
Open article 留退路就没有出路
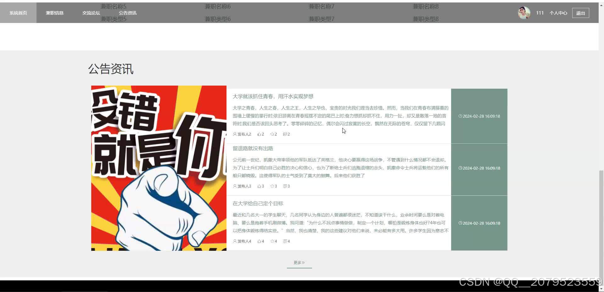[x=253, y=148]
